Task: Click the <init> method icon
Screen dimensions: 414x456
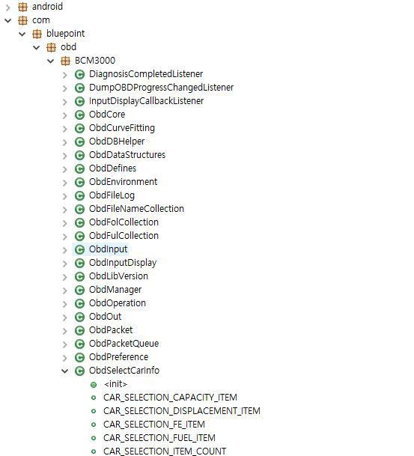Action: coord(94,385)
